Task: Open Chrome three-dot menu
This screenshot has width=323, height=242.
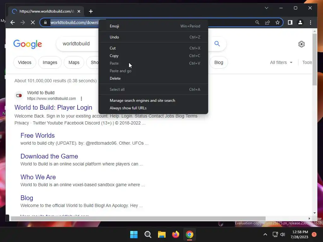Action: [x=310, y=22]
